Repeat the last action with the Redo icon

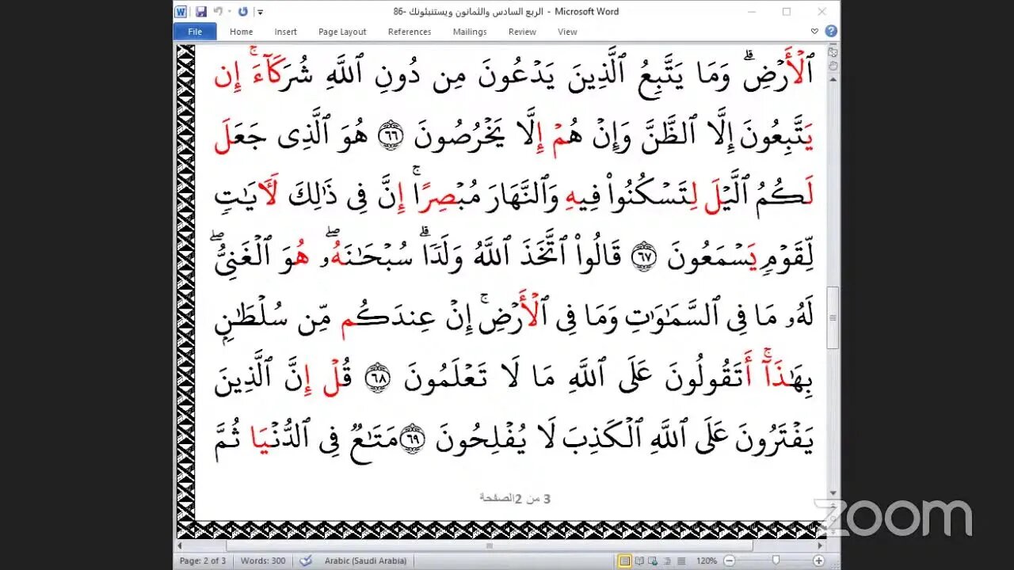coord(243,12)
